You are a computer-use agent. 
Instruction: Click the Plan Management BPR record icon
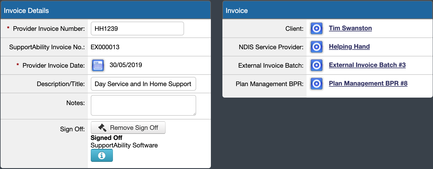pos(316,84)
